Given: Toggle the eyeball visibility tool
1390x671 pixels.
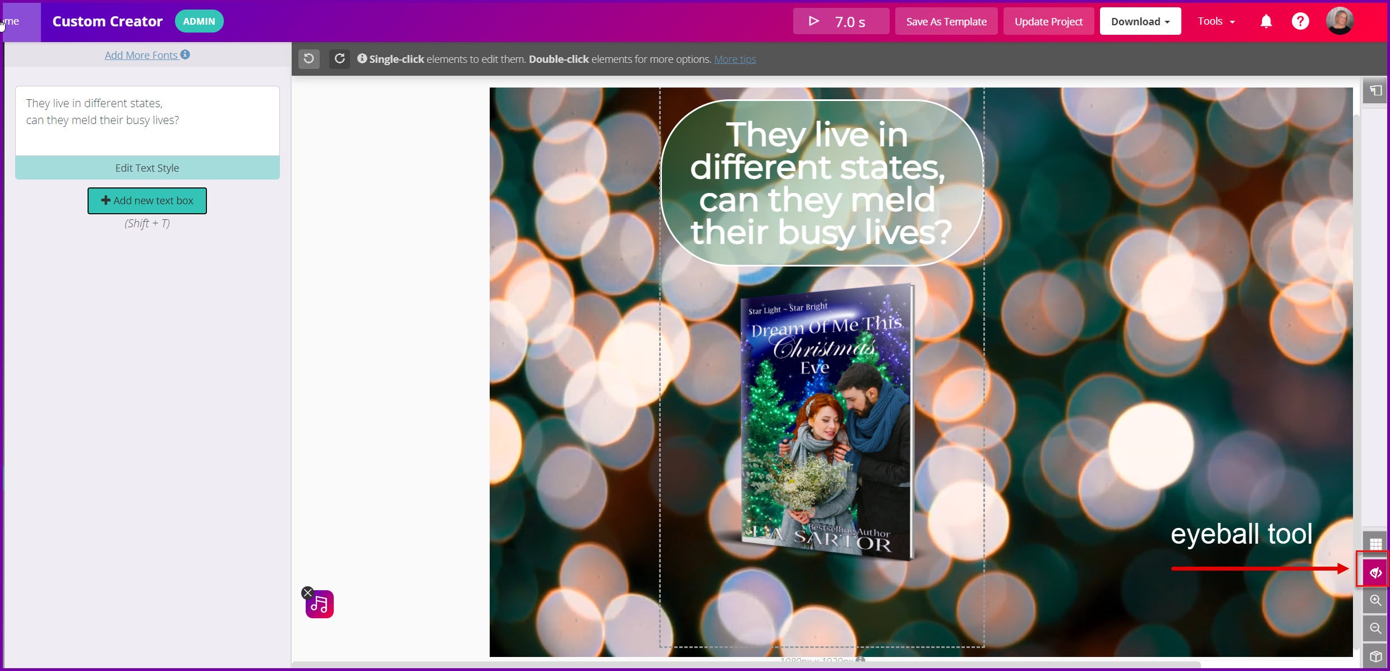Looking at the screenshot, I should pos(1375,572).
